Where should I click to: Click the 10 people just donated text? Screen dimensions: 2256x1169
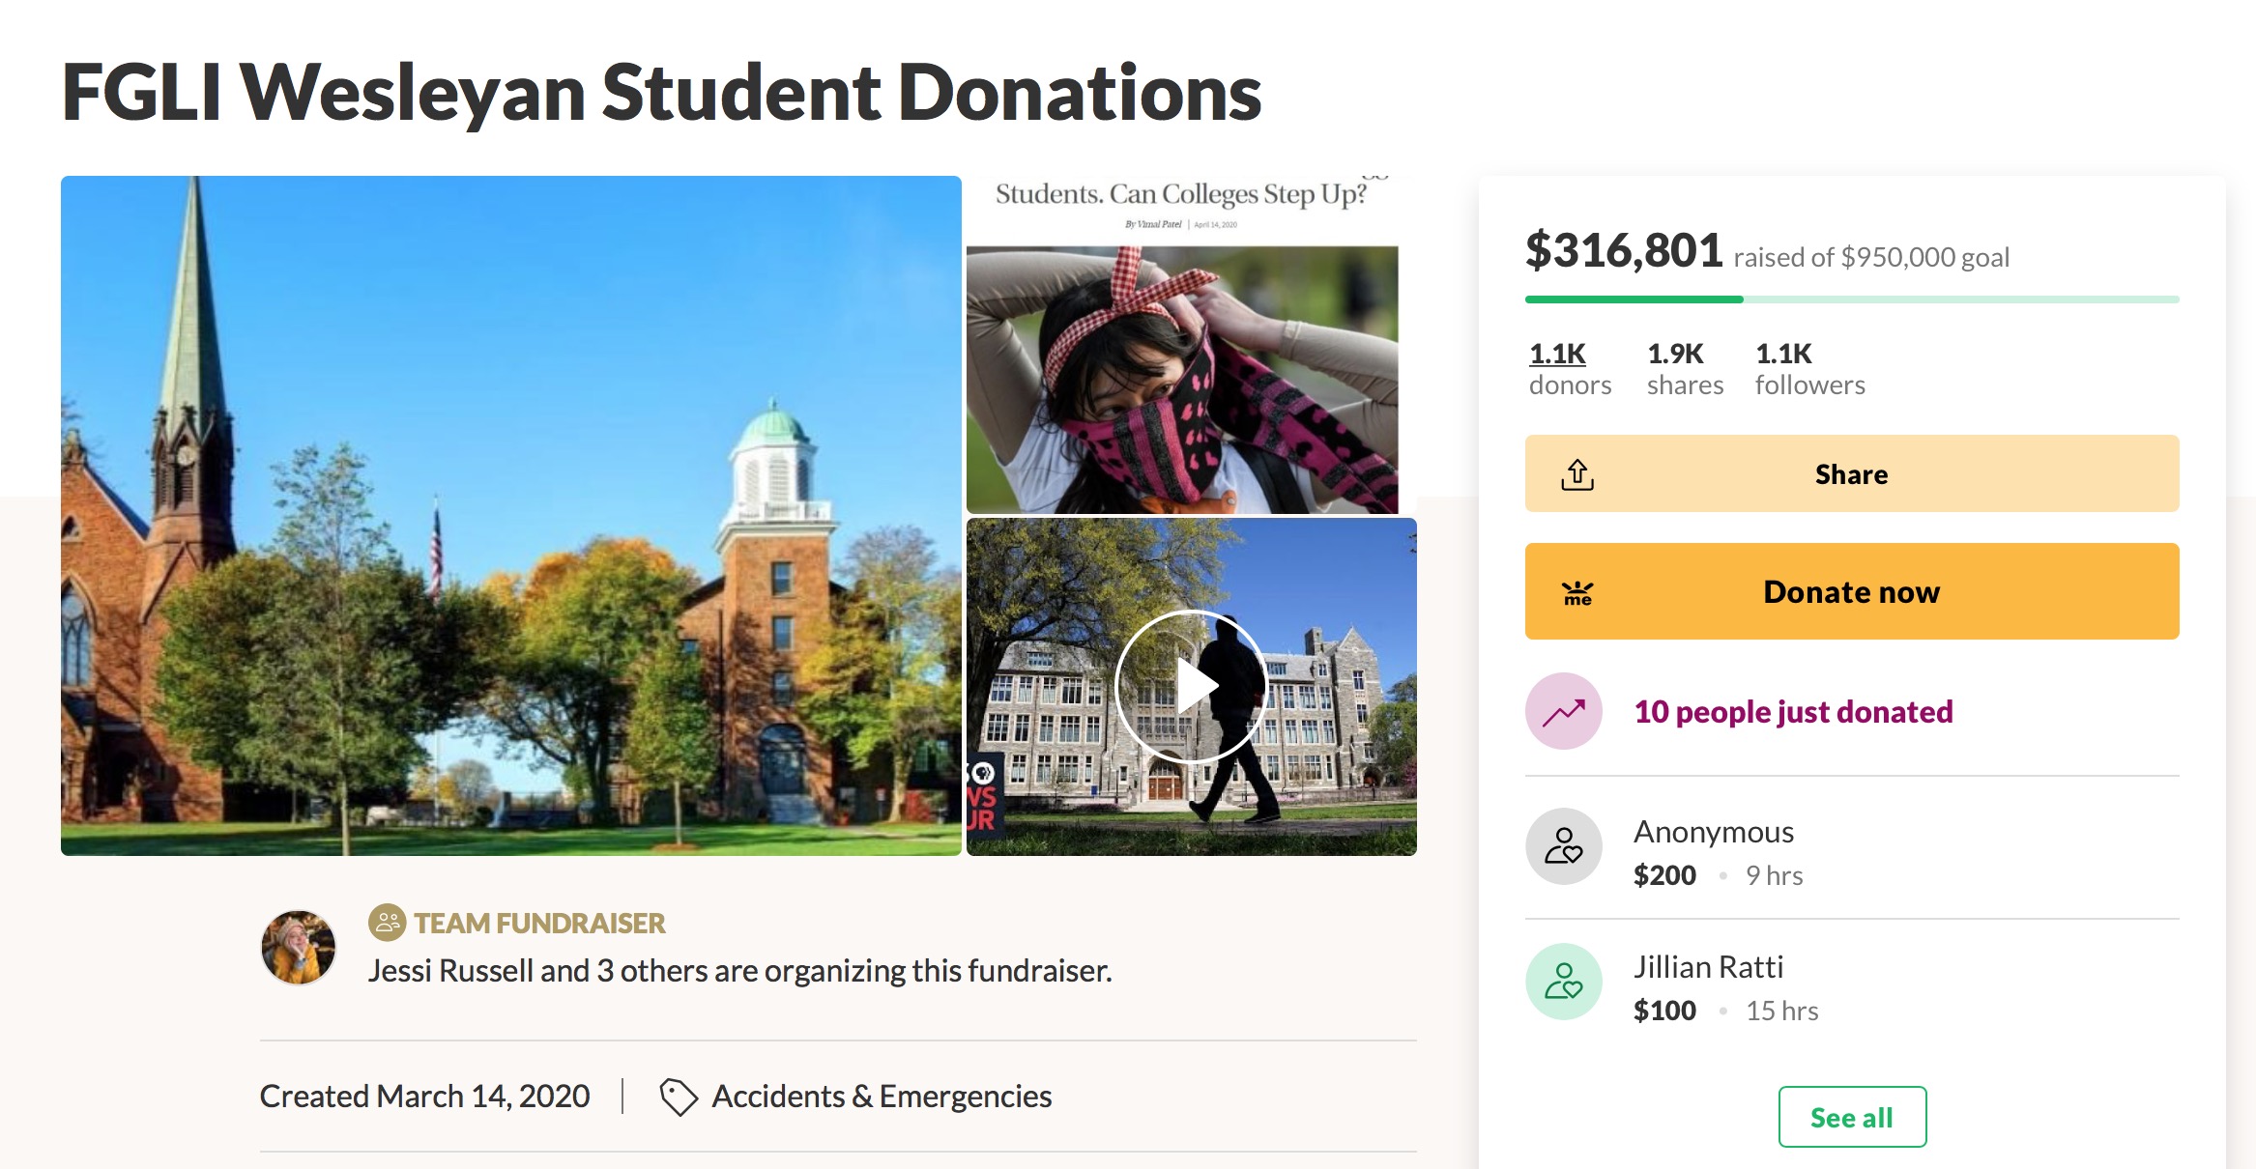coord(1793,712)
